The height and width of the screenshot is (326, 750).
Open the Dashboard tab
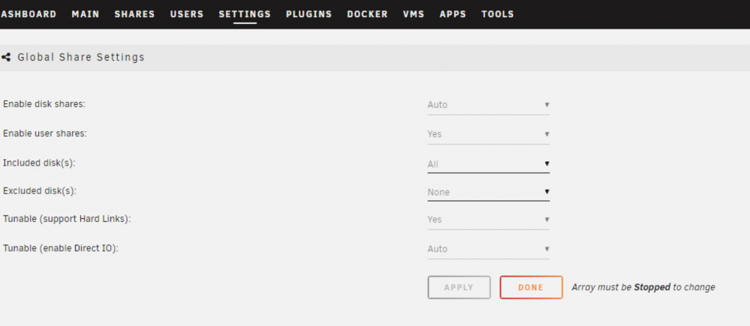click(28, 13)
